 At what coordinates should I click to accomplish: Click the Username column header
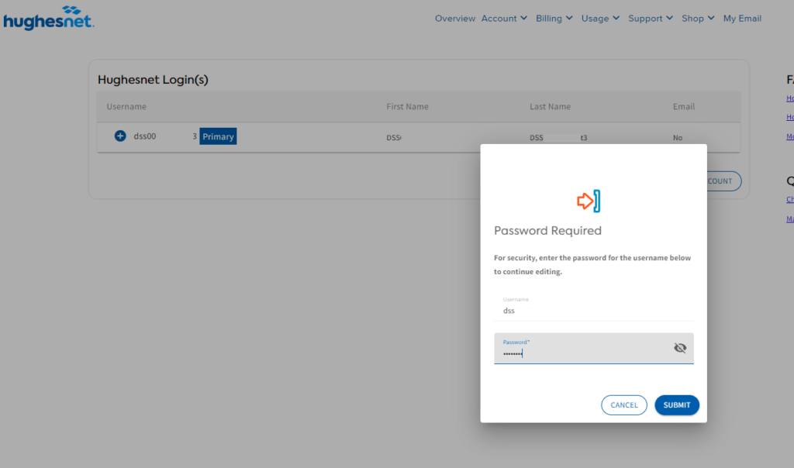pyautogui.click(x=126, y=107)
